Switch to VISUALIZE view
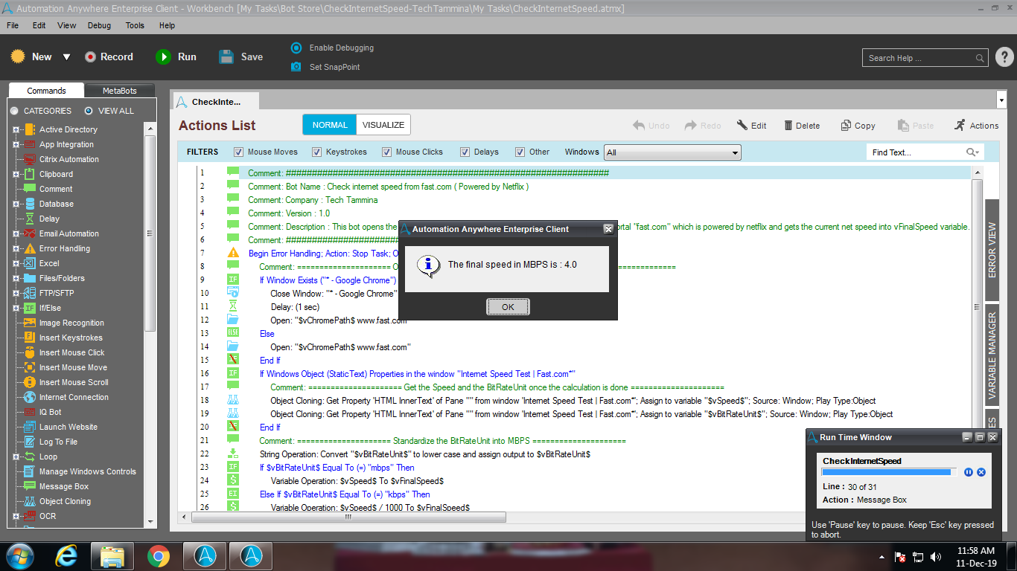The width and height of the screenshot is (1017, 571). 383,125
